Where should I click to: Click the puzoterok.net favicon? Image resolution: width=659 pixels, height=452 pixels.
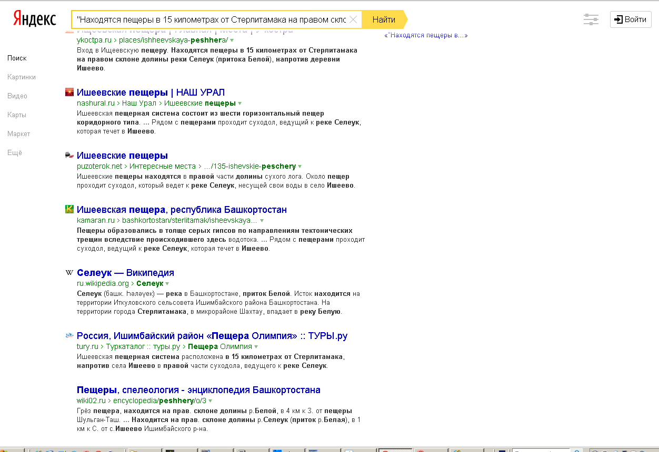tap(69, 156)
